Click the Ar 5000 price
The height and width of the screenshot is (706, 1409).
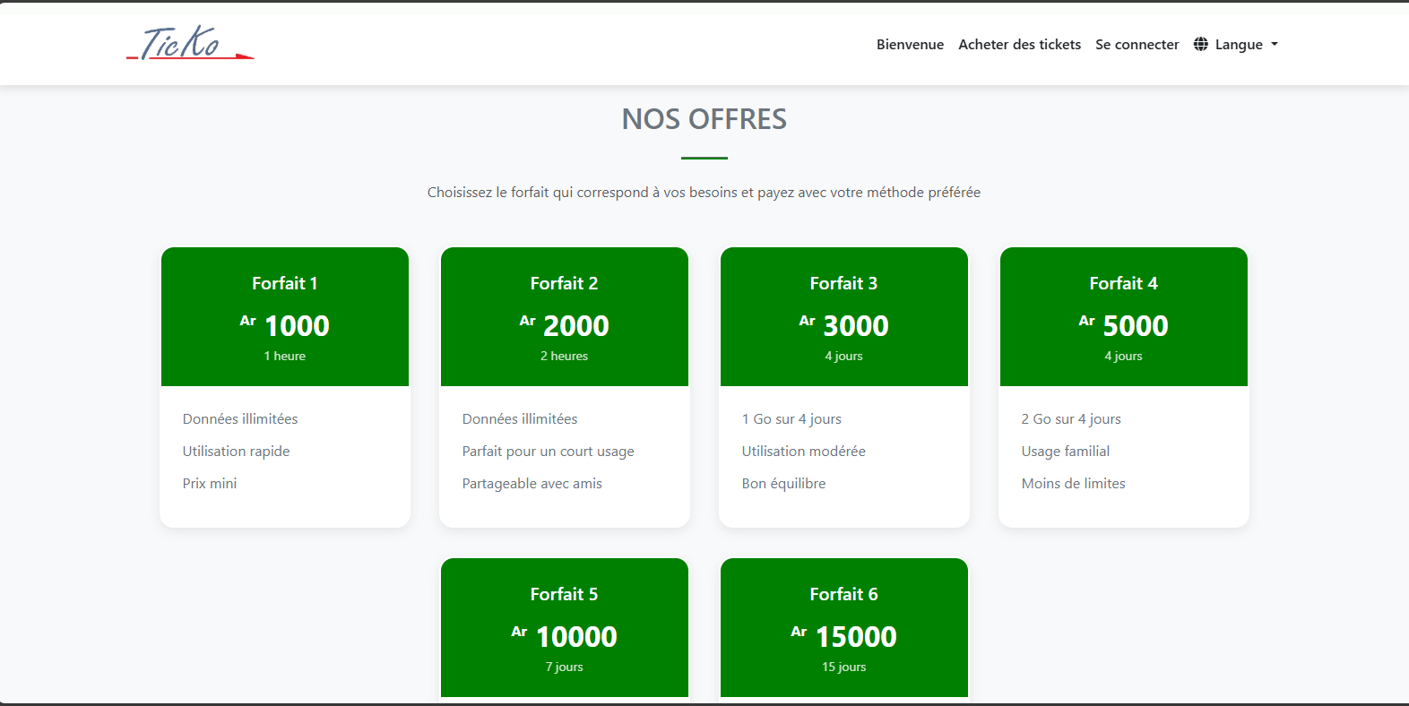pyautogui.click(x=1124, y=325)
